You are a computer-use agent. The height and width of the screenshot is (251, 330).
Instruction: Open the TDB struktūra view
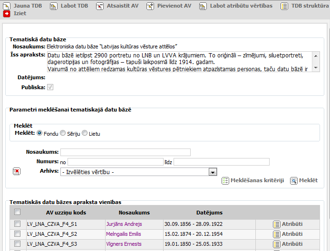click(x=284, y=6)
